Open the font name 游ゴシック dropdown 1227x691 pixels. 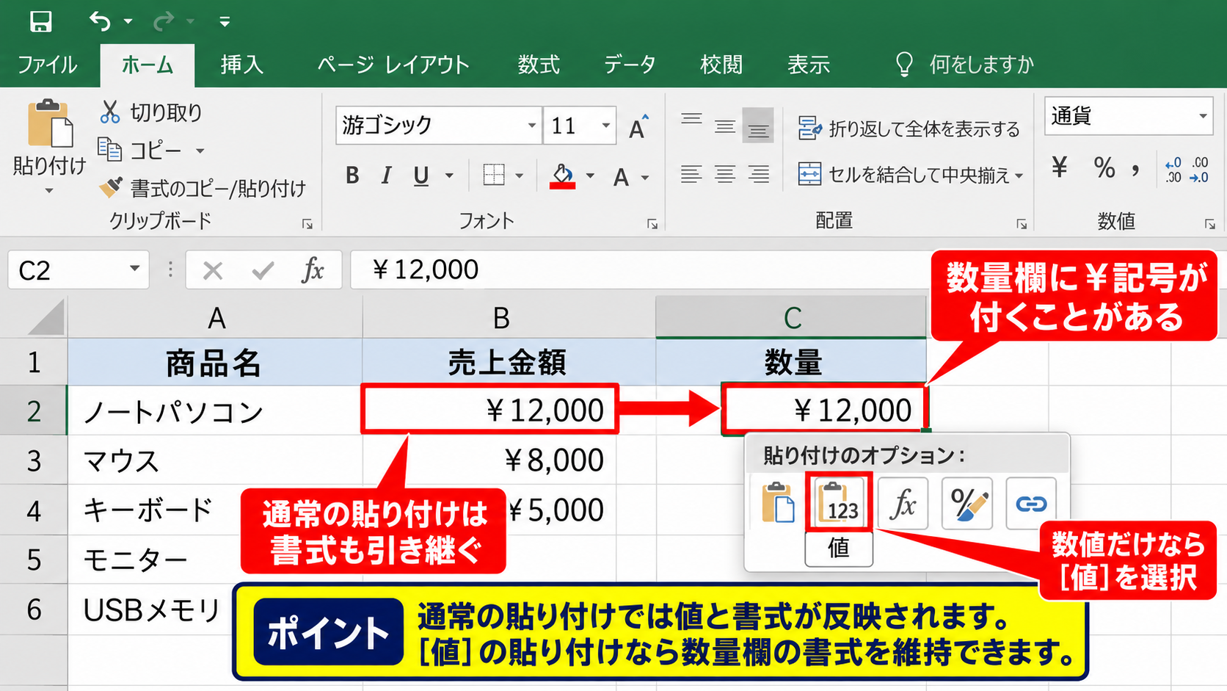click(x=532, y=126)
